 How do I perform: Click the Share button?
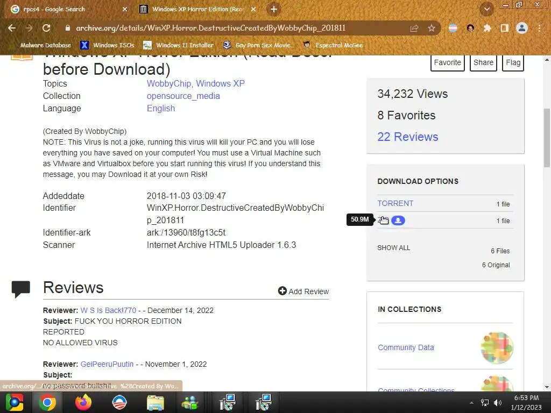483,62
